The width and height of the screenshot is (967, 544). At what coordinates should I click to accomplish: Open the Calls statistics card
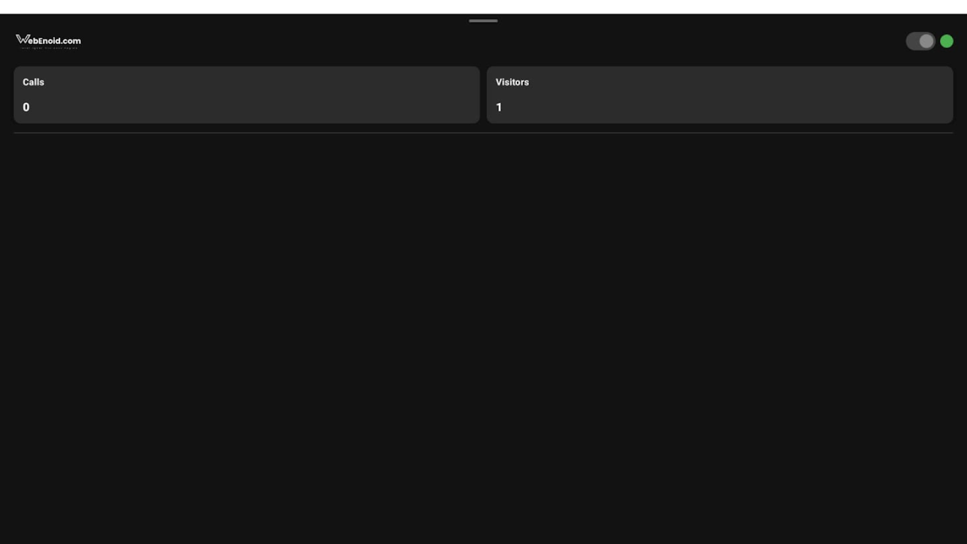247,95
